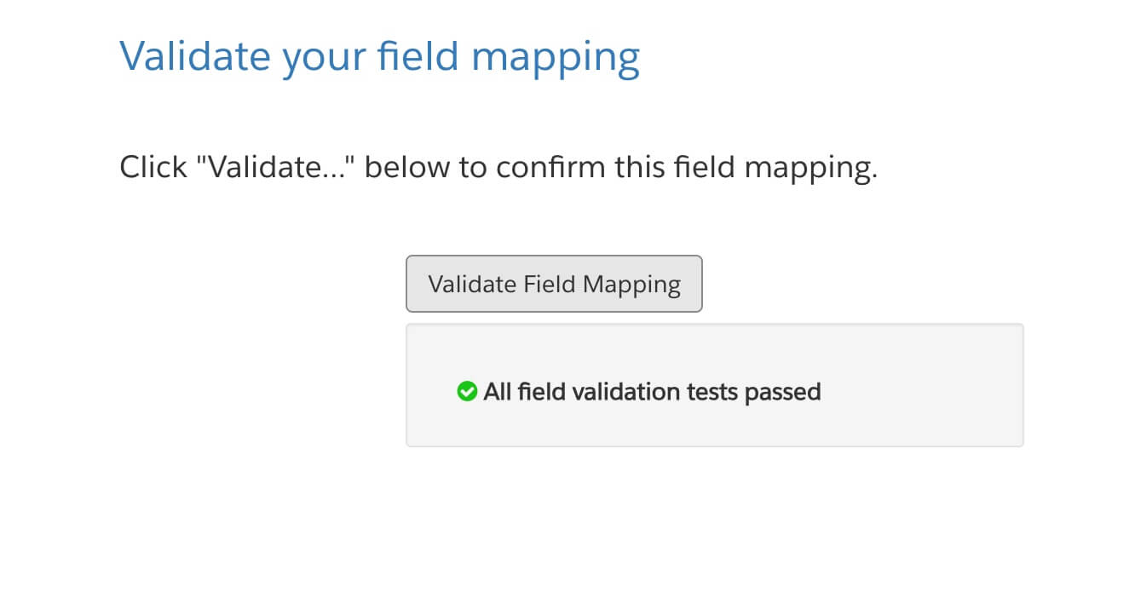
Task: Click the green checkmark success icon
Action: click(x=467, y=391)
